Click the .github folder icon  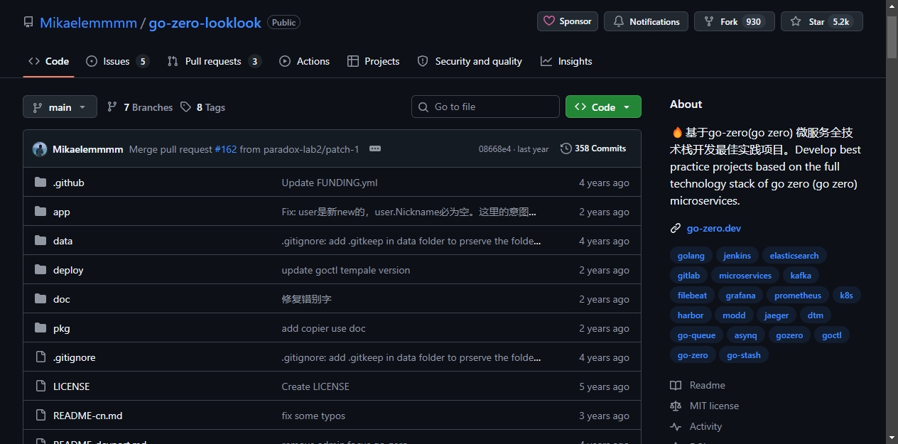40,183
